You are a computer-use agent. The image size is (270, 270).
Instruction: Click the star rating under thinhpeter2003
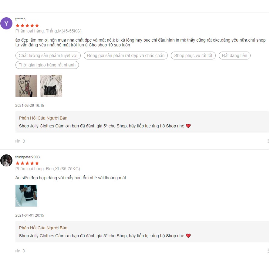pyautogui.click(x=27, y=163)
